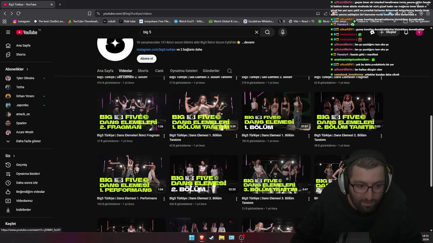Click the magnifier search button beside 'big 5'

click(x=268, y=32)
